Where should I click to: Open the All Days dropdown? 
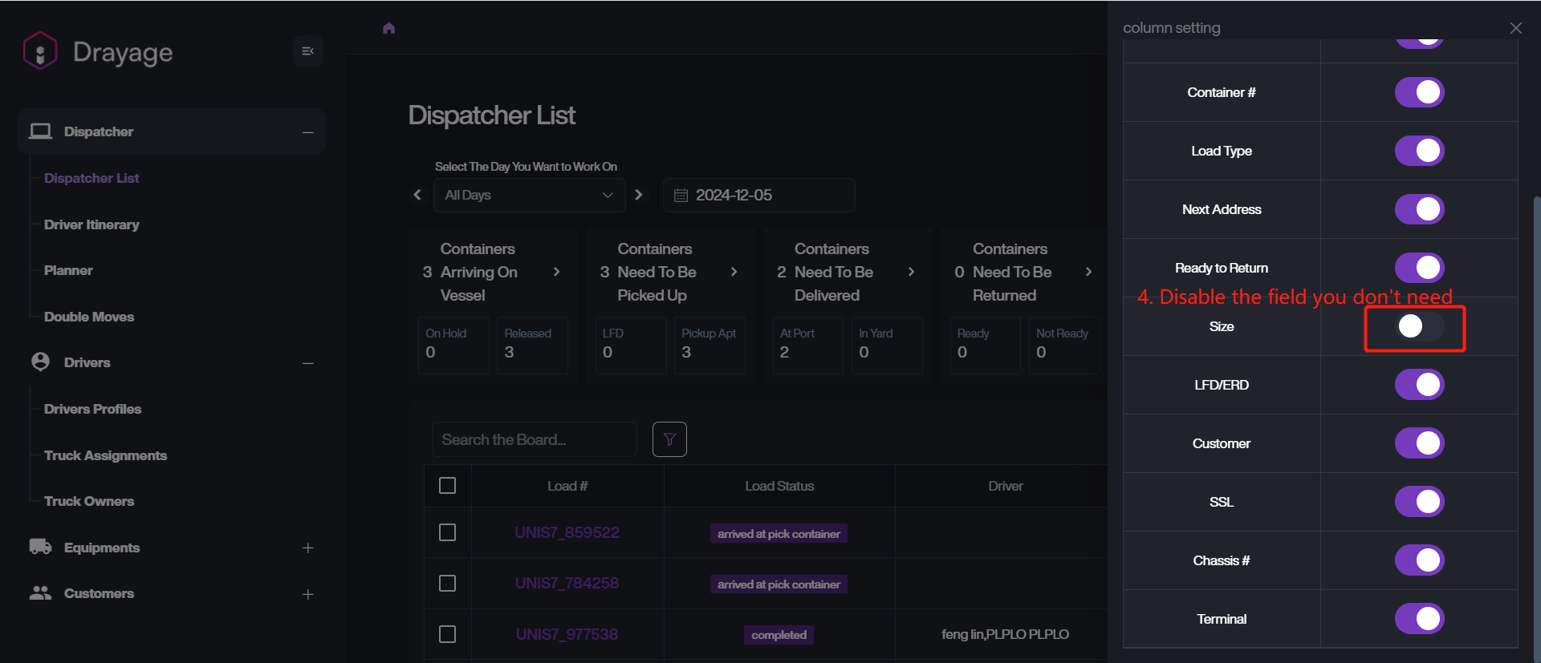click(529, 195)
